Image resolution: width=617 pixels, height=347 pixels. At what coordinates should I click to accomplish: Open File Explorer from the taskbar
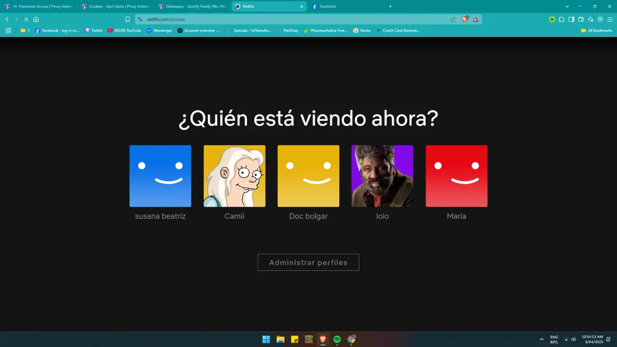tap(280, 339)
